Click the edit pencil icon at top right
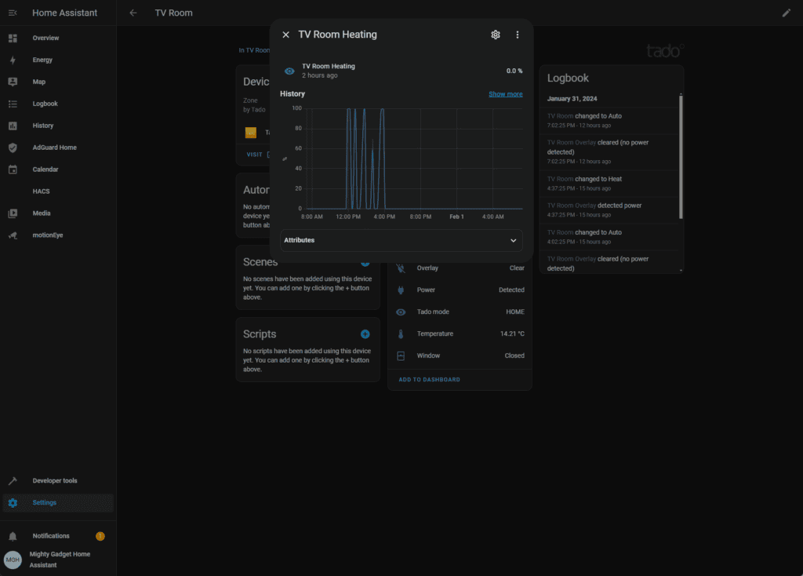The height and width of the screenshot is (576, 803). 787,13
